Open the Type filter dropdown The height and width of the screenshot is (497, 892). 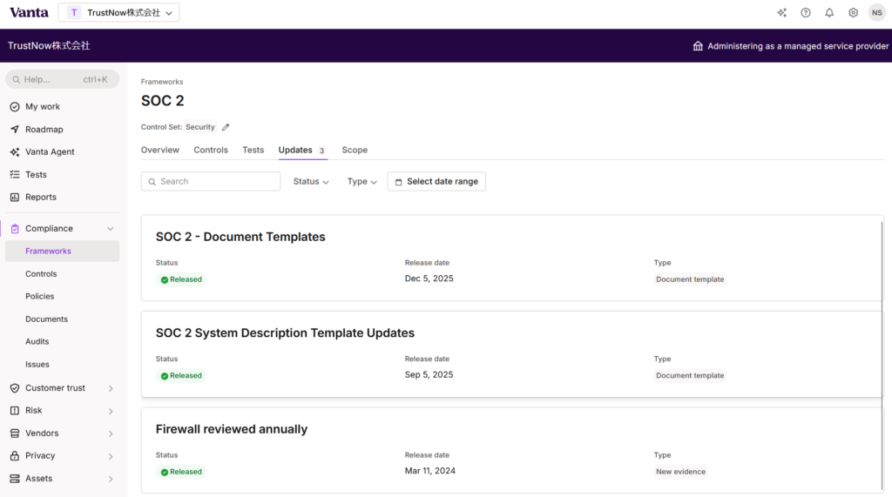click(362, 181)
